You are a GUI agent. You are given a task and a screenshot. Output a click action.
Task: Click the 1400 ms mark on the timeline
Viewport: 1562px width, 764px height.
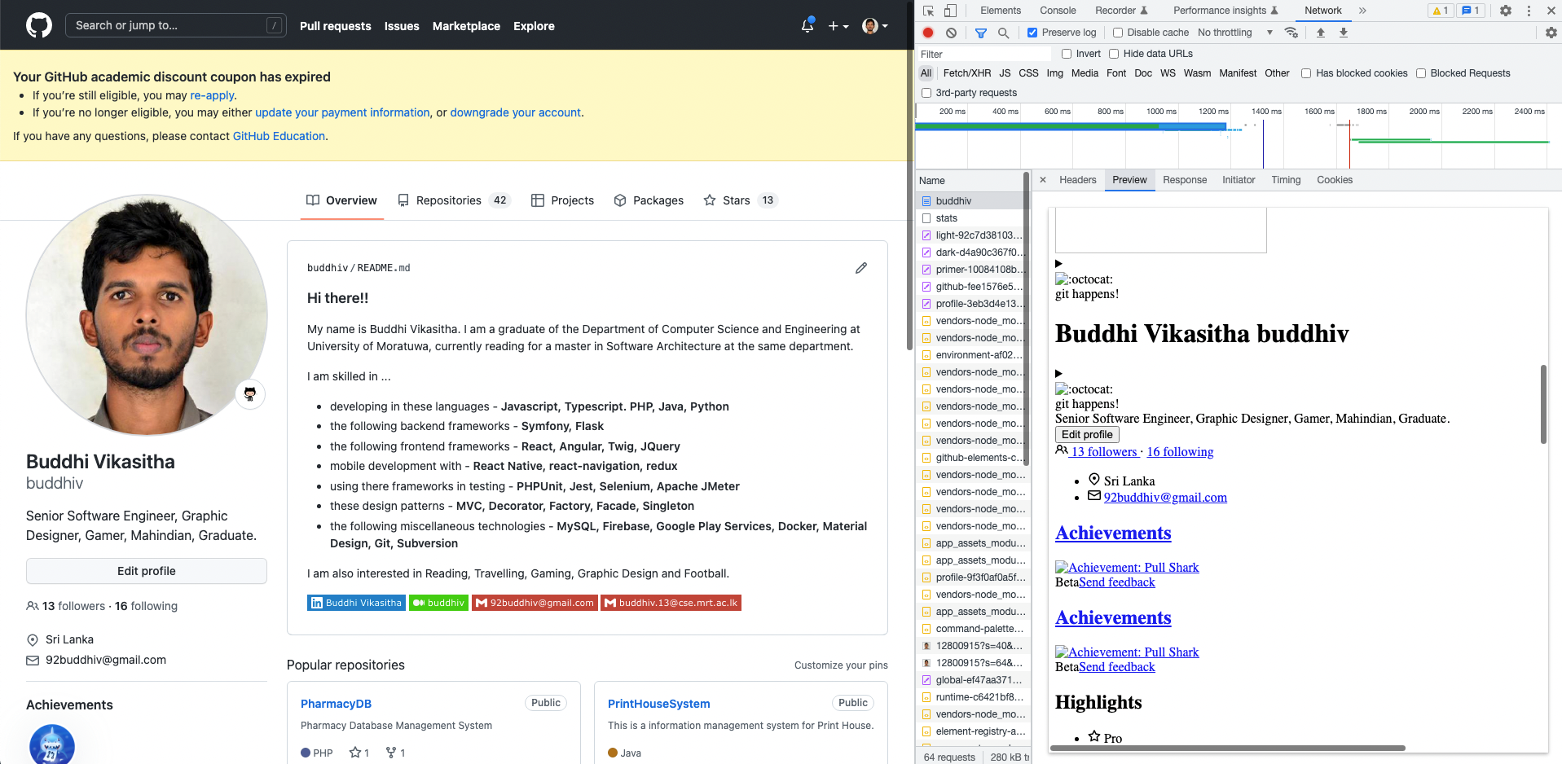tap(1266, 112)
